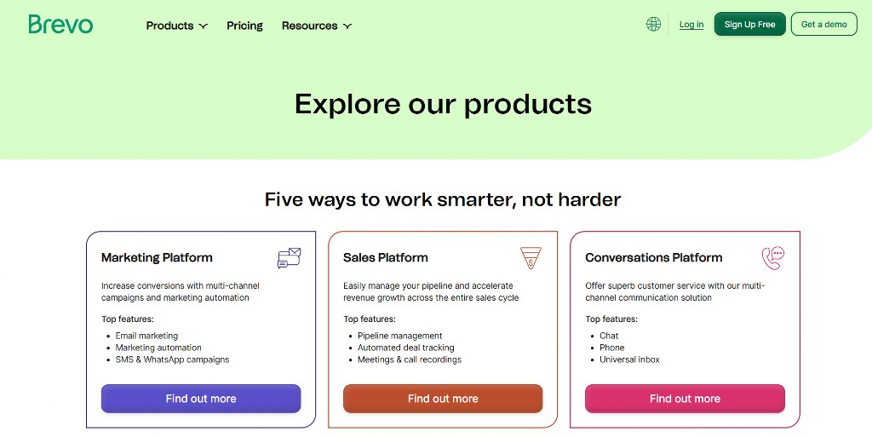Click the Brevo logo
Viewport: 872px width, 437px height.
[x=60, y=25]
